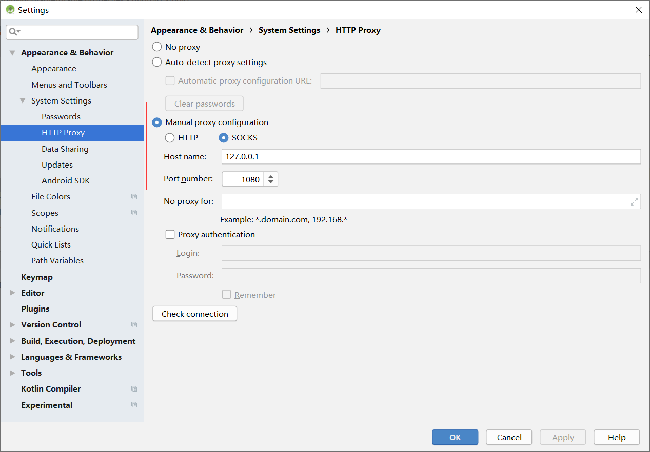Expand the Version Control tree node
Image resolution: width=650 pixels, height=452 pixels.
click(x=12, y=324)
